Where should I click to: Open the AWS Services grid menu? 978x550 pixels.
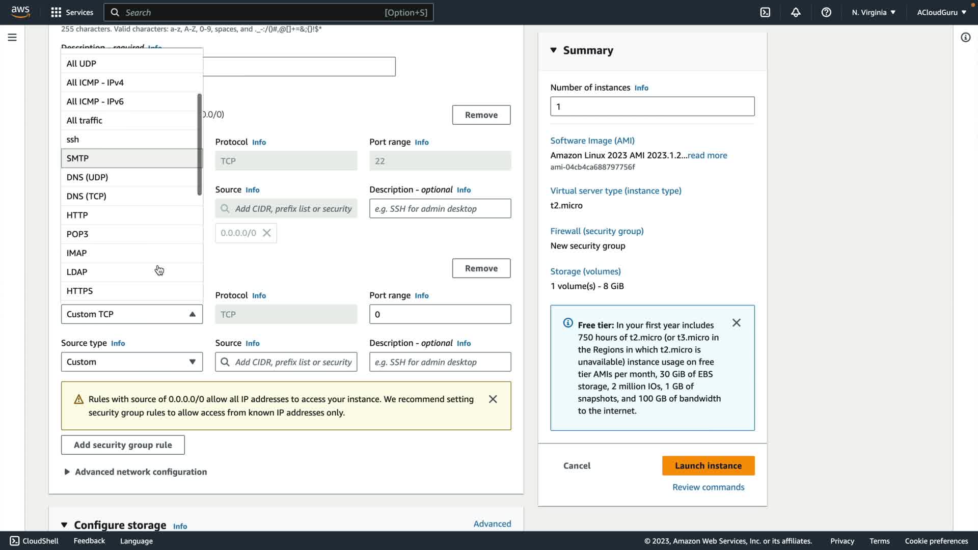[x=56, y=12]
